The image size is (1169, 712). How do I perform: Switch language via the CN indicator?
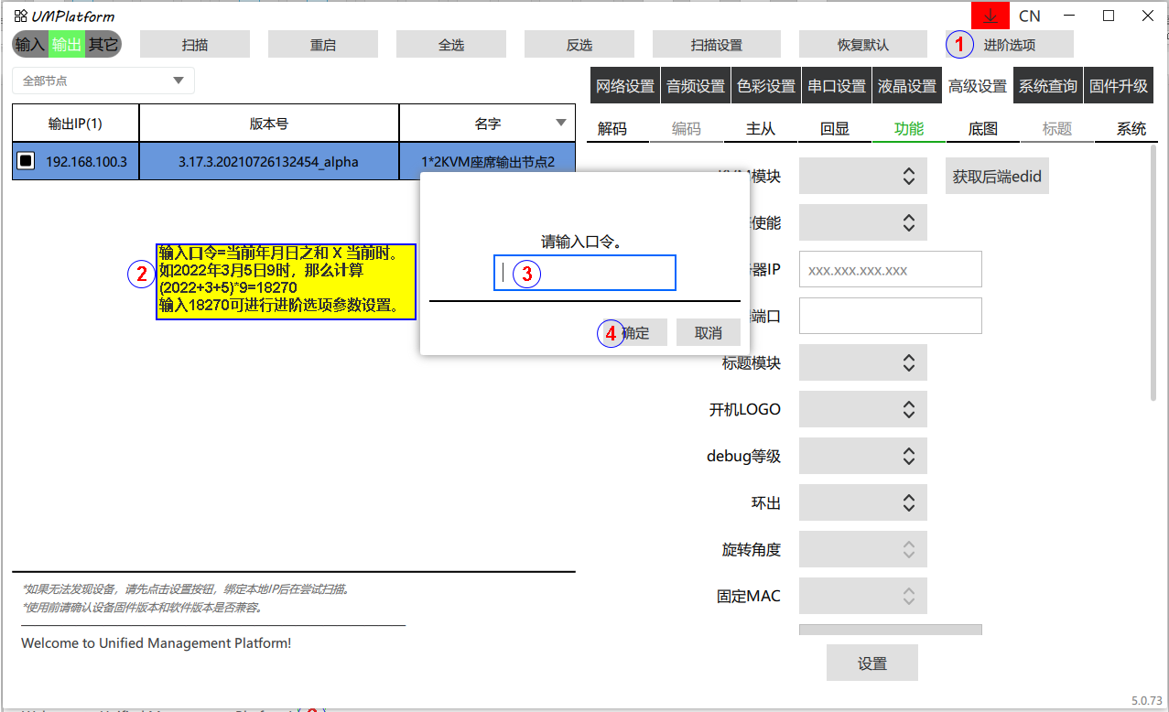coord(1029,16)
